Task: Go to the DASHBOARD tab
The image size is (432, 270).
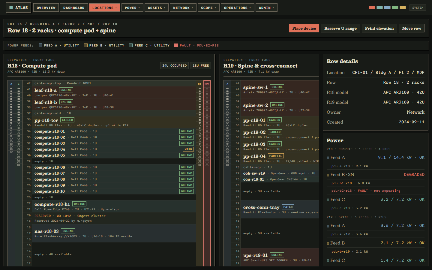Action: tap(74, 8)
